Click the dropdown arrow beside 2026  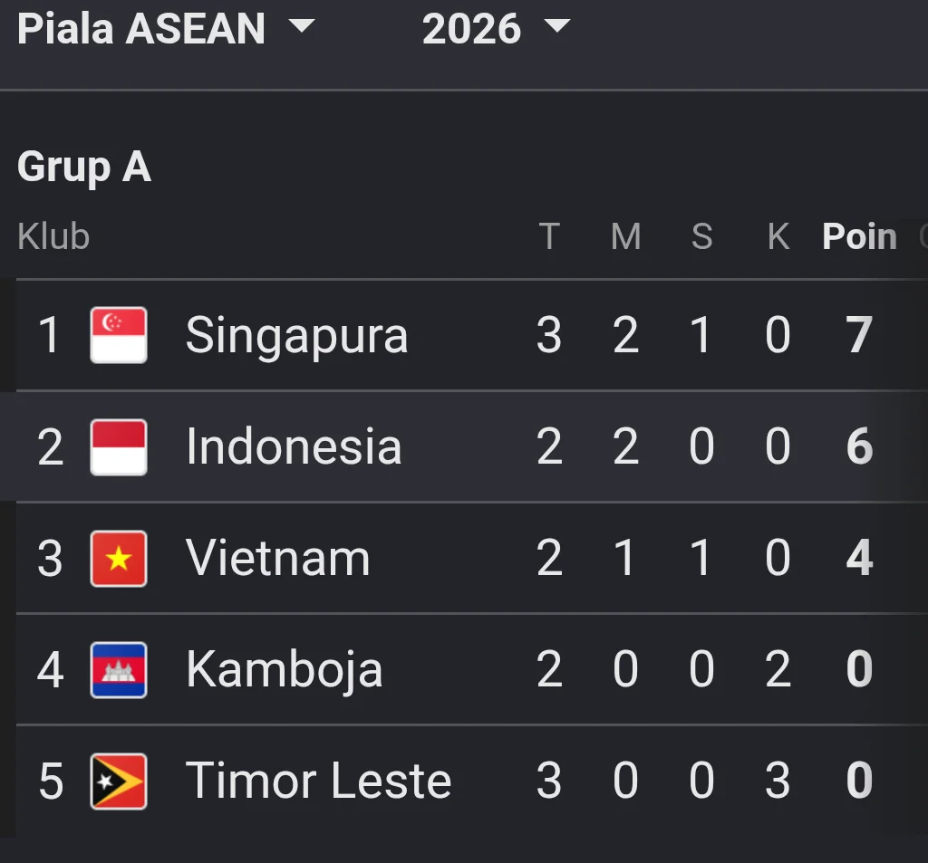(557, 26)
